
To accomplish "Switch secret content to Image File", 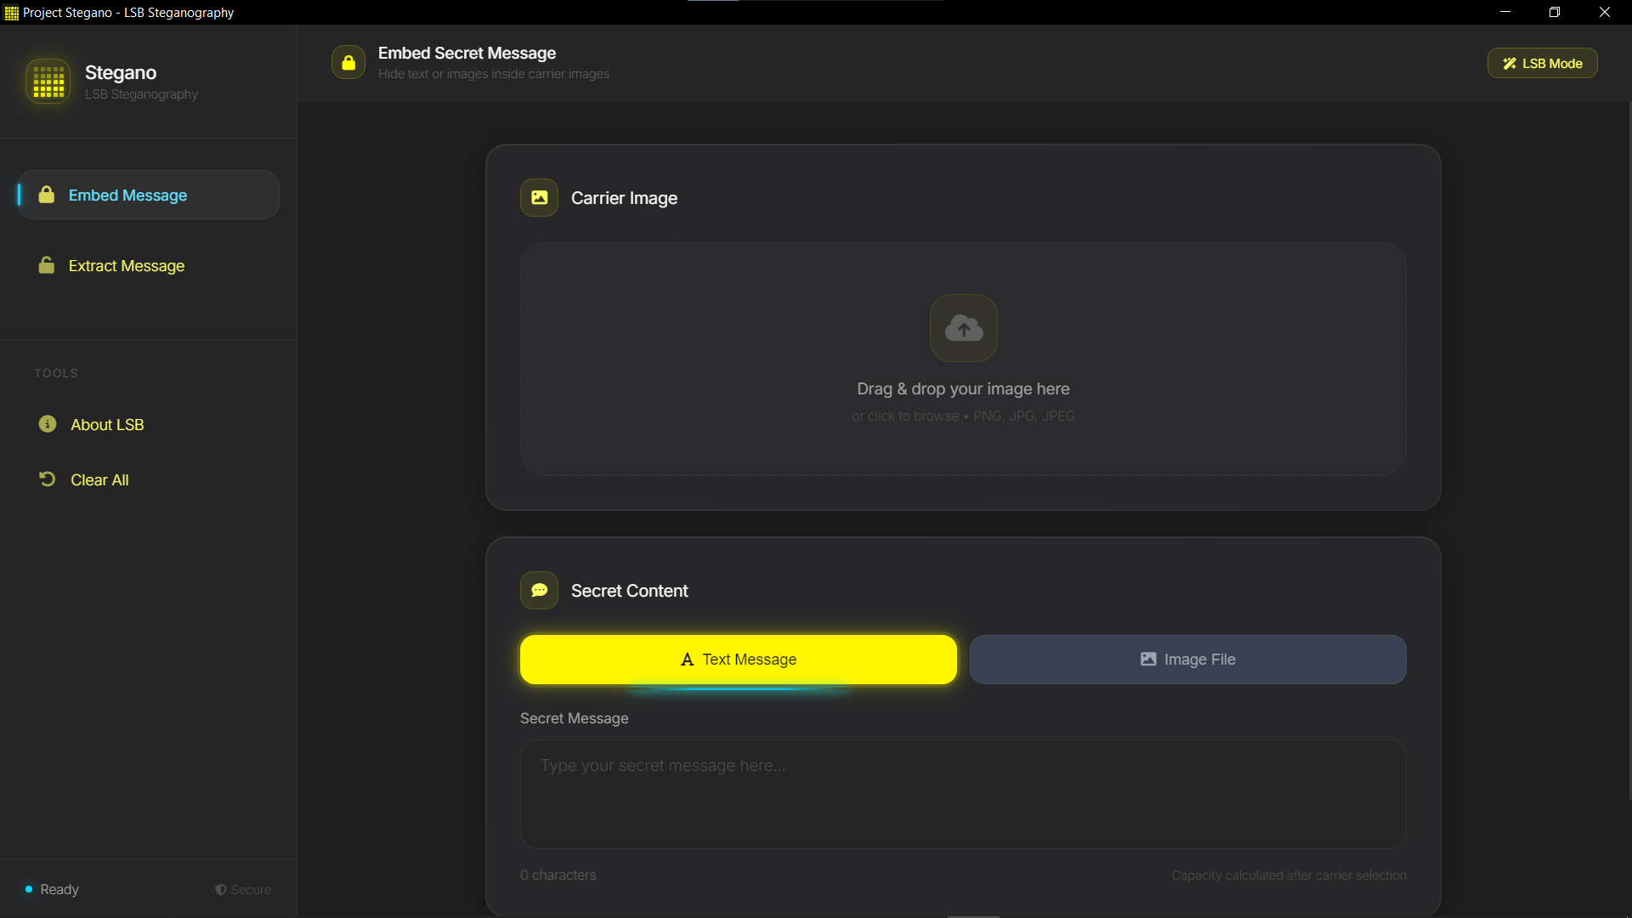I will click(1187, 659).
